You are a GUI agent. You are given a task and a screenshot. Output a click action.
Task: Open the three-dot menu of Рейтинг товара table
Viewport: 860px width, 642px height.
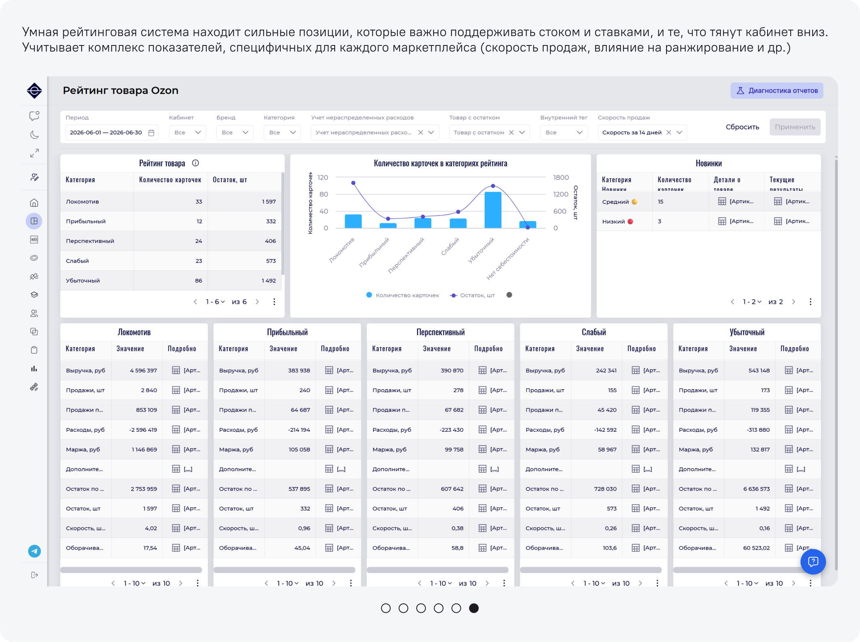274,302
